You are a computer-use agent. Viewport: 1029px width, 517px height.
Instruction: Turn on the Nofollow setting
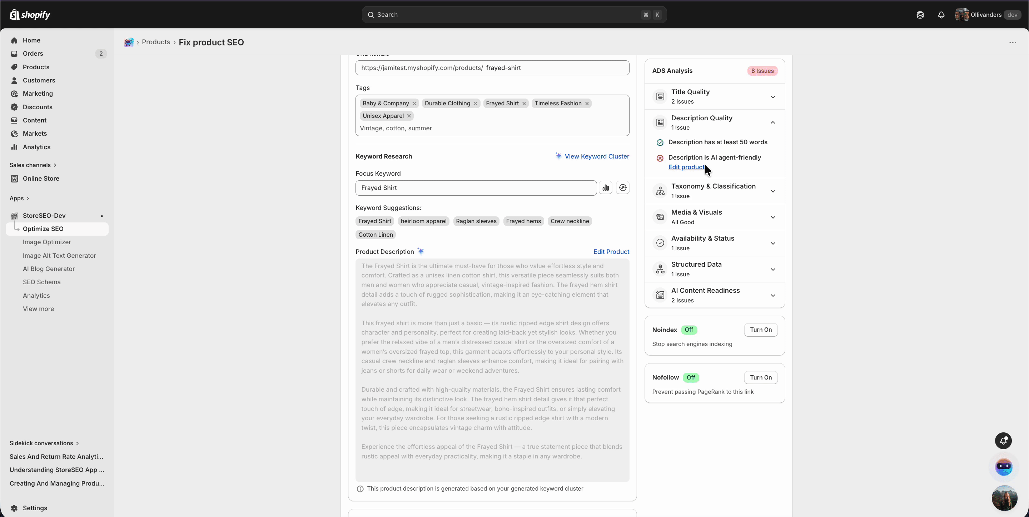tap(761, 377)
